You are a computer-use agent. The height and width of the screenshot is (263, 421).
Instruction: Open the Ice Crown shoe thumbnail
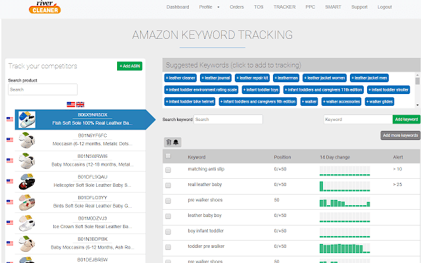27,223
